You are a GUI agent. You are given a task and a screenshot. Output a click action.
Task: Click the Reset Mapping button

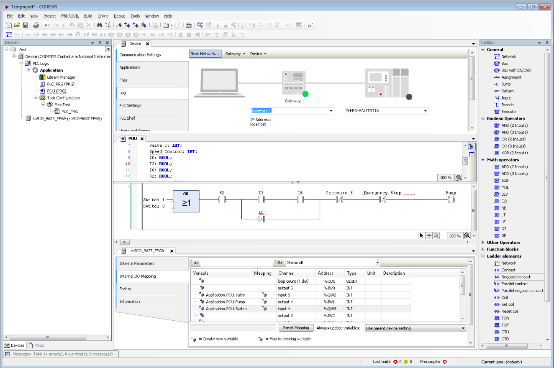click(x=296, y=328)
